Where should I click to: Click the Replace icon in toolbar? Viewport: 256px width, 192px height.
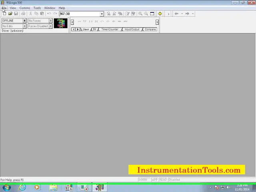point(120,14)
